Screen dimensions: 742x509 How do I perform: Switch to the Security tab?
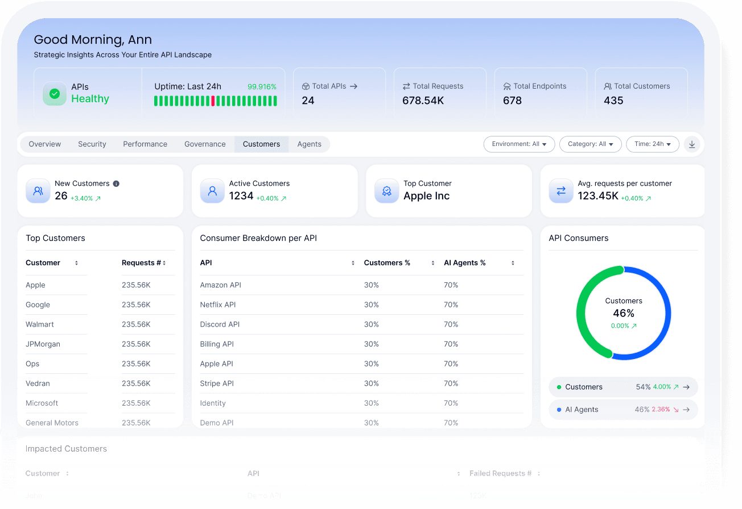(x=92, y=144)
